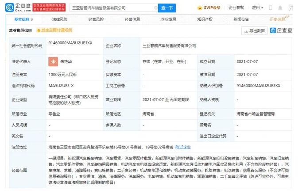Select credit code 91460000MA5U2UE3XX in the first row
This screenshot has width=302, height=194.
70,43
